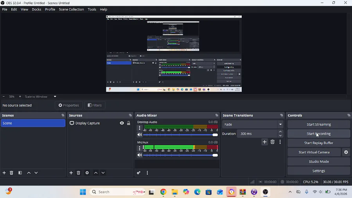352x198 pixels.
Task: Adjust Mic/Aux volume slider
Action: coord(180,155)
